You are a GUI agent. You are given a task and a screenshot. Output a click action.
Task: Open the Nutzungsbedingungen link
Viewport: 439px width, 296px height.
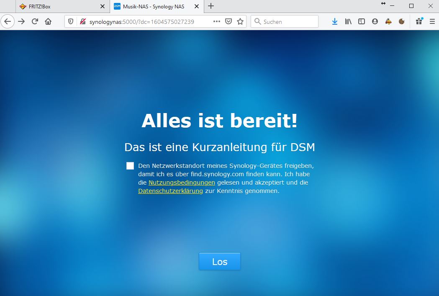click(x=182, y=183)
